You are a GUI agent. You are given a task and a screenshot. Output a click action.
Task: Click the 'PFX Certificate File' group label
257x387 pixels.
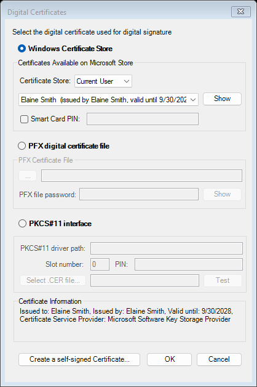pos(45,160)
